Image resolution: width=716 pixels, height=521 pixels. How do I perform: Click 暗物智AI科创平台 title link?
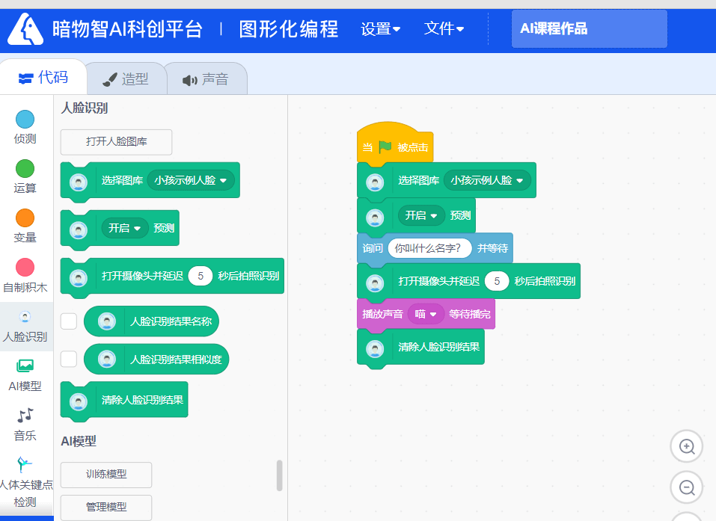click(x=127, y=29)
